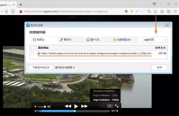Expand the dropdown arrow left of bookmark star
179x116 pixels.
point(2,11)
